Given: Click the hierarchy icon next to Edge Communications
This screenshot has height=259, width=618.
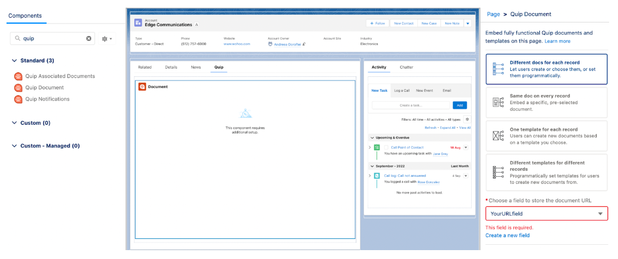Looking at the screenshot, I should tap(197, 25).
